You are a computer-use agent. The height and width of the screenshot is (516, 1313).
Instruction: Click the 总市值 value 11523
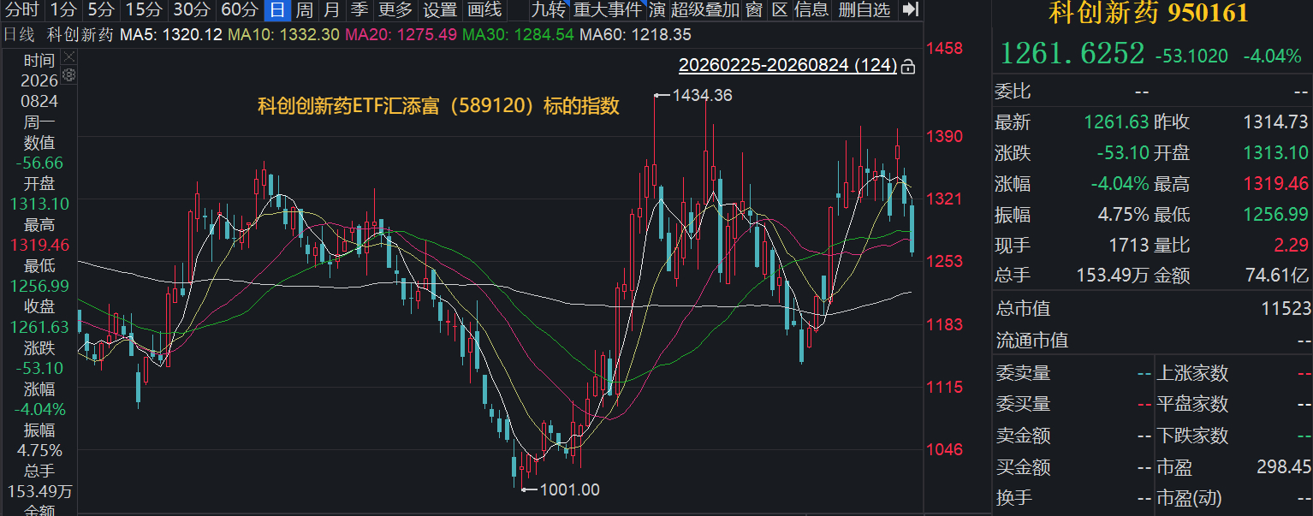click(x=1286, y=308)
